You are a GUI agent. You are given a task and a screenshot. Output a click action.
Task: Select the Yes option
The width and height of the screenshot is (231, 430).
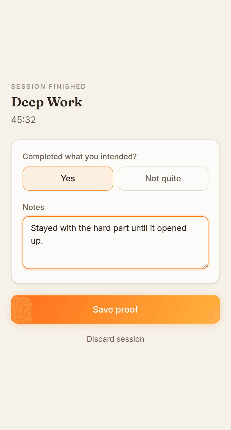point(68,179)
